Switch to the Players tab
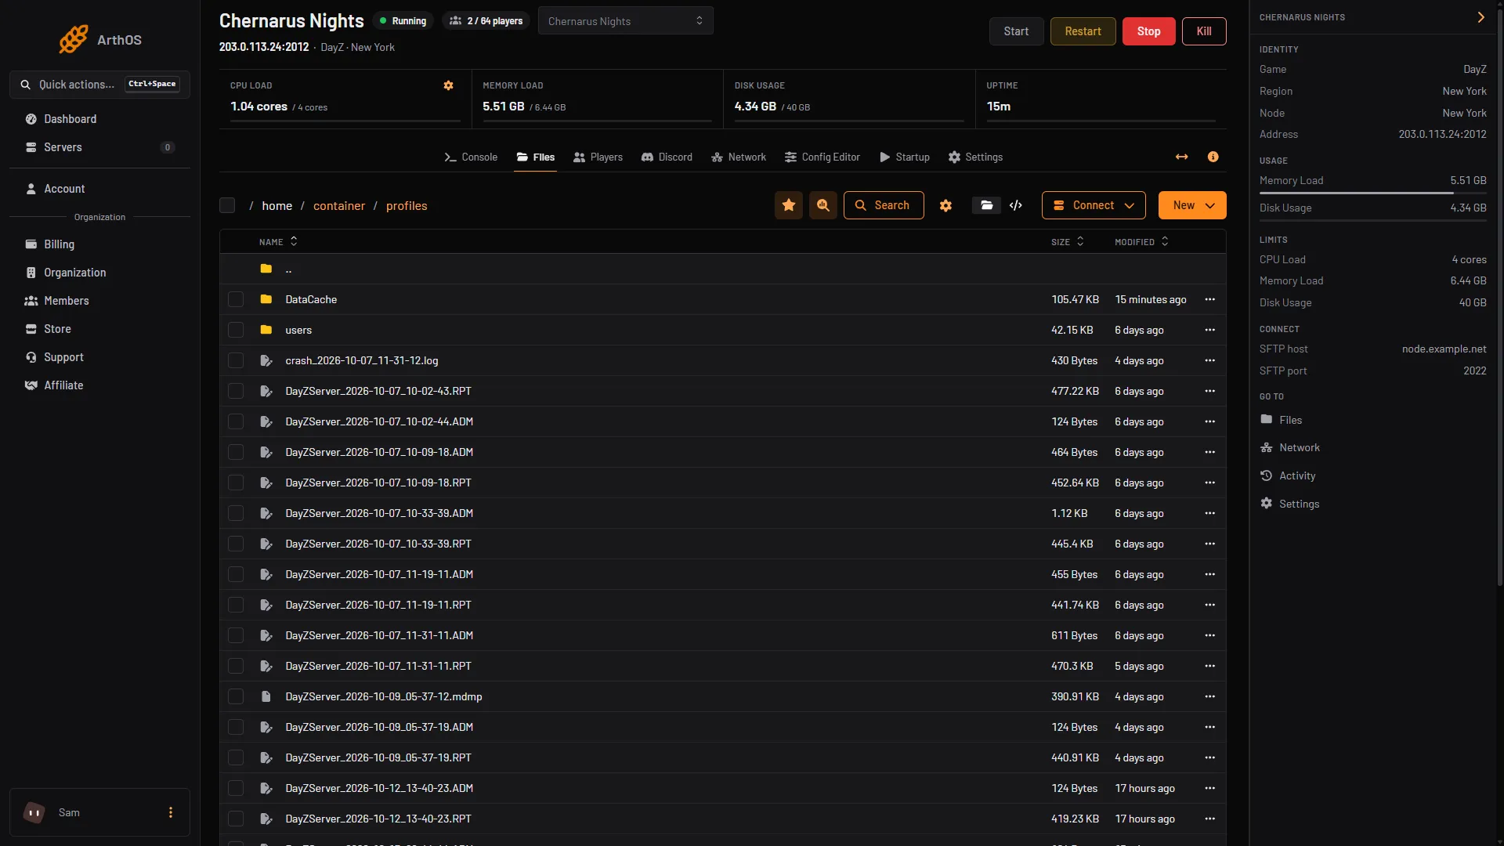1504x846 pixels. [x=598, y=157]
